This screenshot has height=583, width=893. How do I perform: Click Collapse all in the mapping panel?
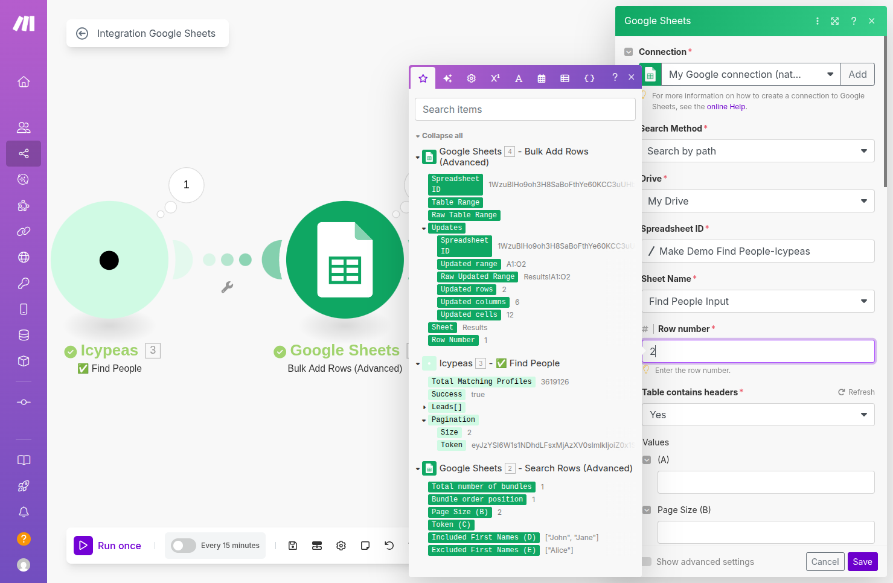click(440, 136)
